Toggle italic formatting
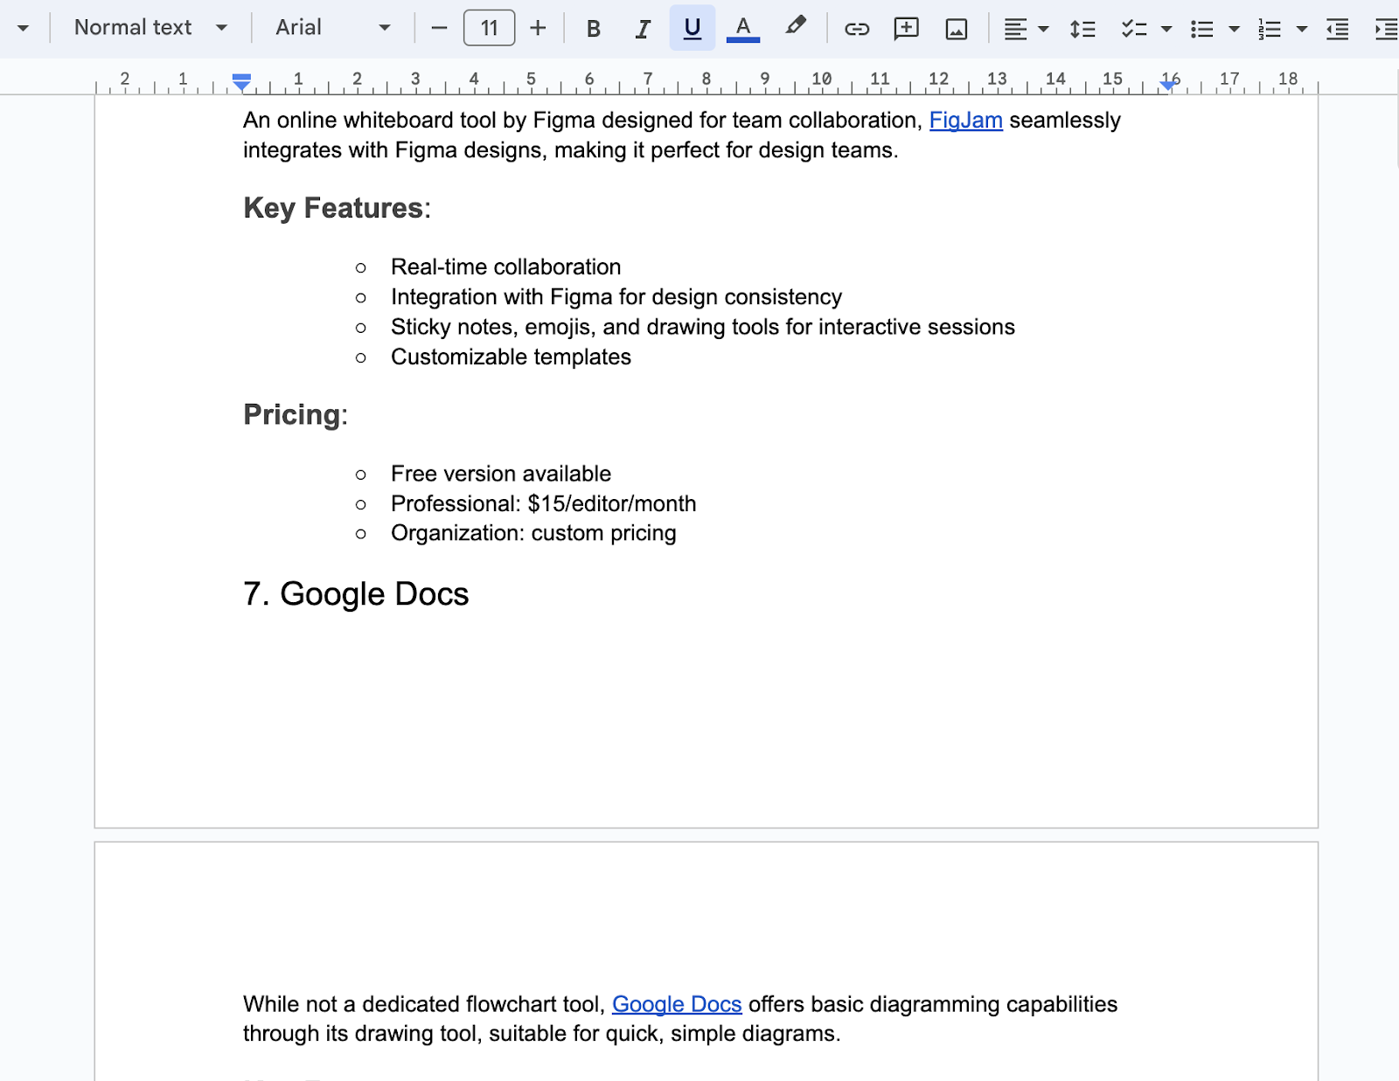The height and width of the screenshot is (1081, 1399). pos(643,28)
